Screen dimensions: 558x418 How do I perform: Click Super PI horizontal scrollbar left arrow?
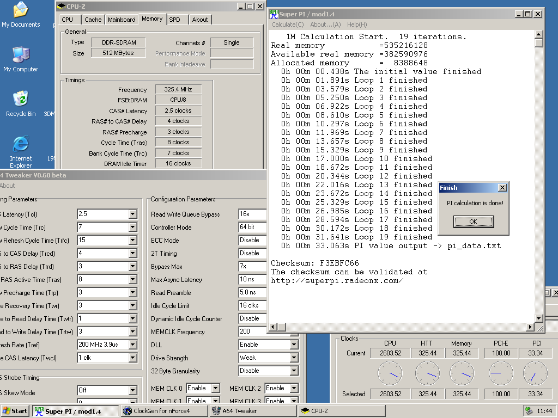[274, 327]
